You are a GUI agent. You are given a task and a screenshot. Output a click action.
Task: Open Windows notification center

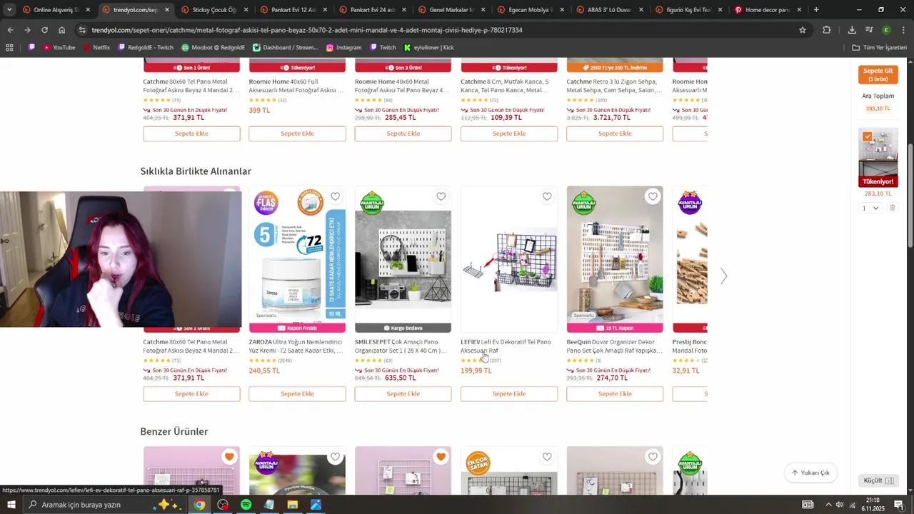tap(898, 505)
